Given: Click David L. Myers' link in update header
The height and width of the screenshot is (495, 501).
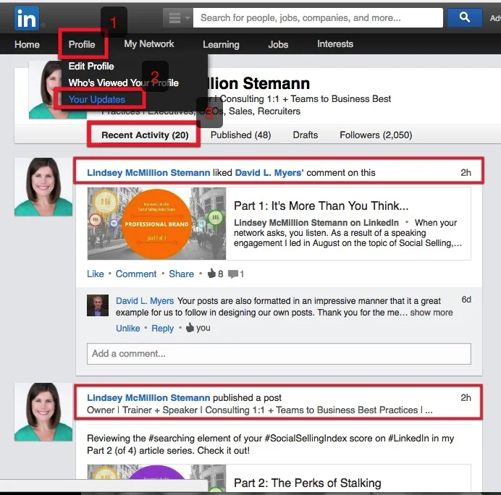Looking at the screenshot, I should [269, 173].
